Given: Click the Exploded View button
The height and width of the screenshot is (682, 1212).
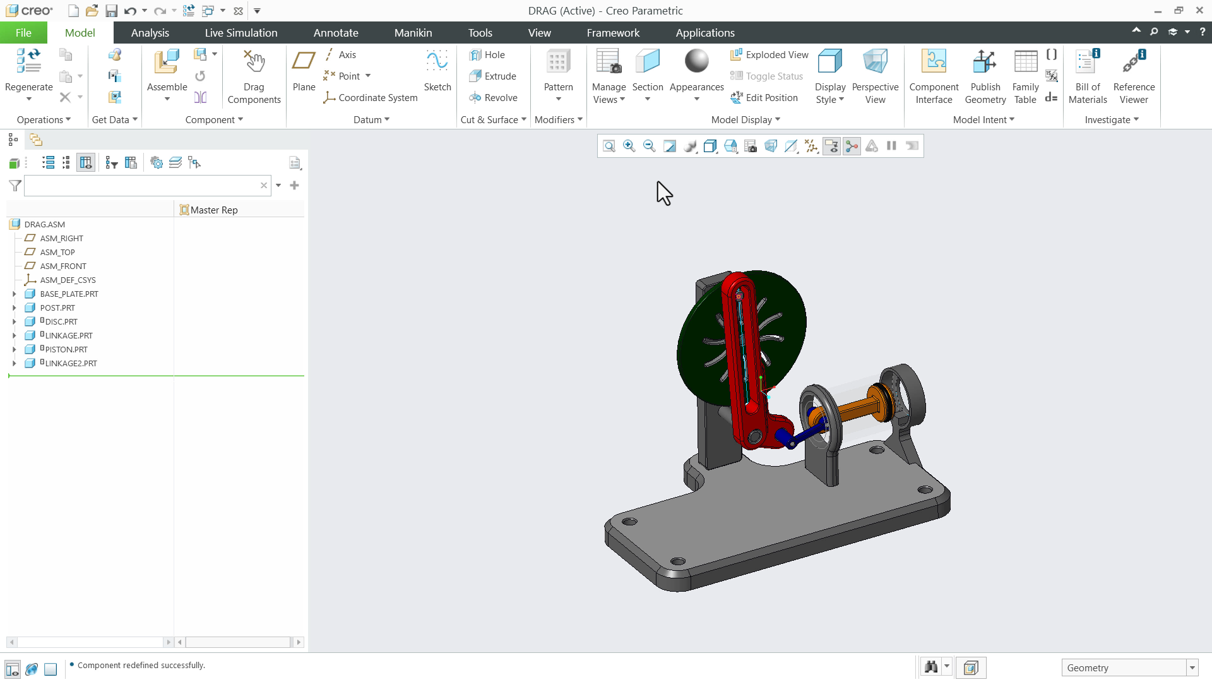Looking at the screenshot, I should click(769, 55).
